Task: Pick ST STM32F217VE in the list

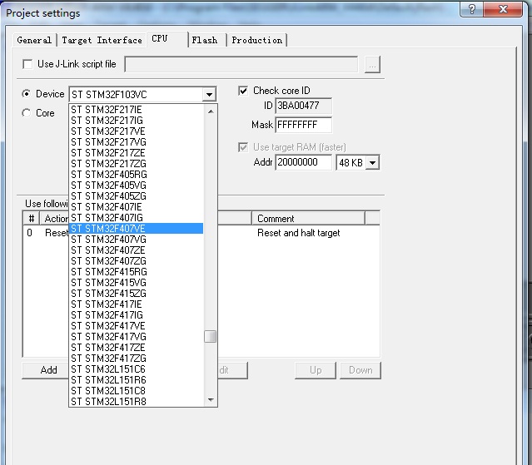Action: (136, 131)
